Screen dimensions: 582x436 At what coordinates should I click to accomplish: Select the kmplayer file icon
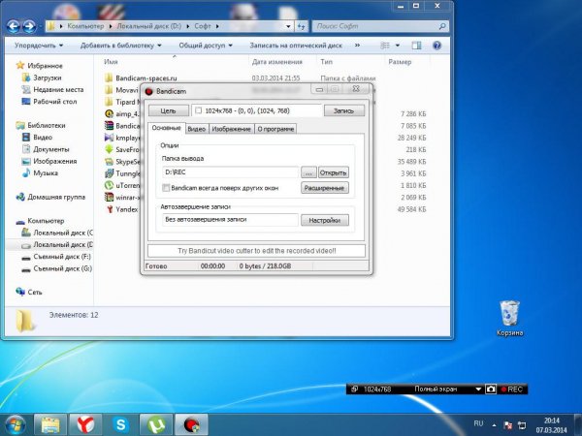(109, 138)
